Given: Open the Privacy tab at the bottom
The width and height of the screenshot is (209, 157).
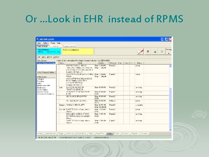Looking at the screenshot, I should coord(40,133).
